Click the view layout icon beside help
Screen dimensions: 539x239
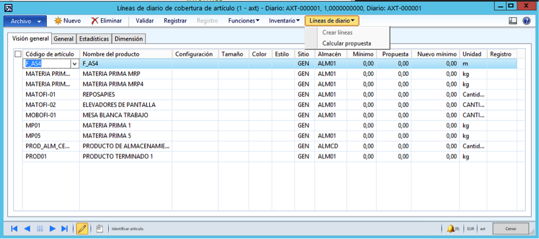click(x=513, y=21)
